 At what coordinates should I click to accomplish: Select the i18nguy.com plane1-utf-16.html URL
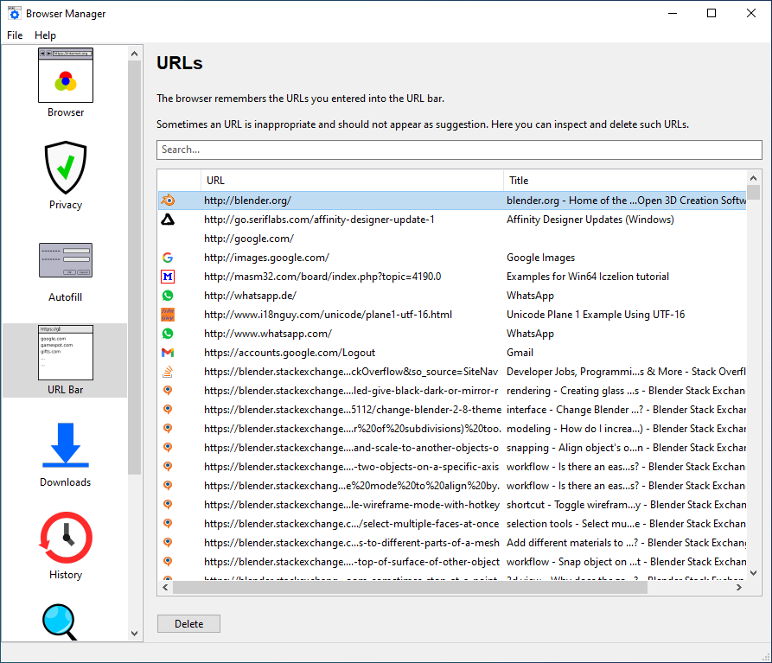coord(328,315)
